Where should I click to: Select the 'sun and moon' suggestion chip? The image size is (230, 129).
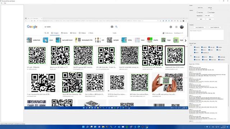(x=64, y=40)
